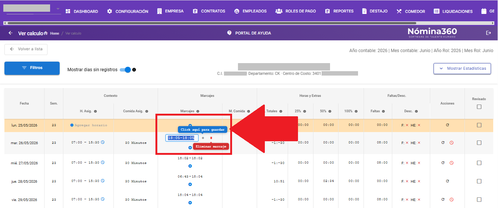The height and width of the screenshot is (208, 498).
Task: Click the info icon next to 50% header
Action: coord(330,111)
